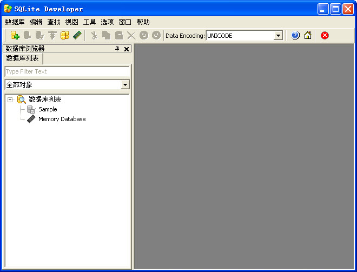The height and width of the screenshot is (272, 357).
Task: Select Memory Database in the tree
Action: click(61, 119)
